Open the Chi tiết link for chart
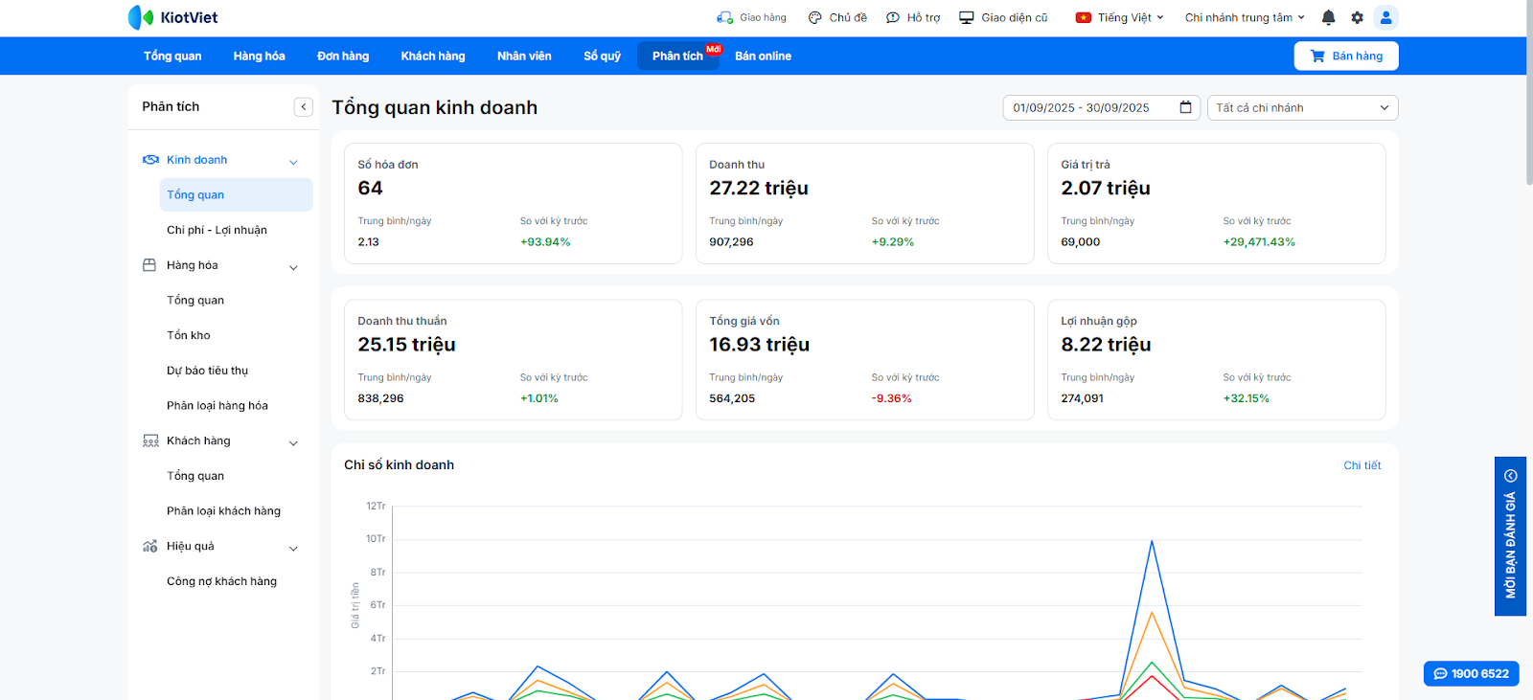Viewport: 1533px width, 700px height. pyautogui.click(x=1361, y=465)
